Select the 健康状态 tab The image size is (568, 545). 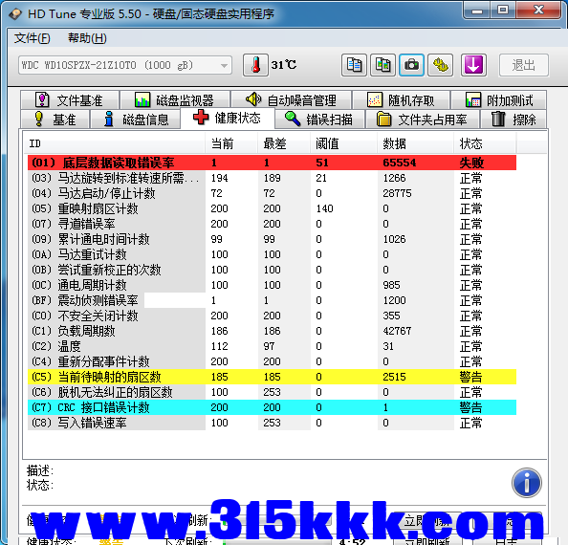click(228, 118)
